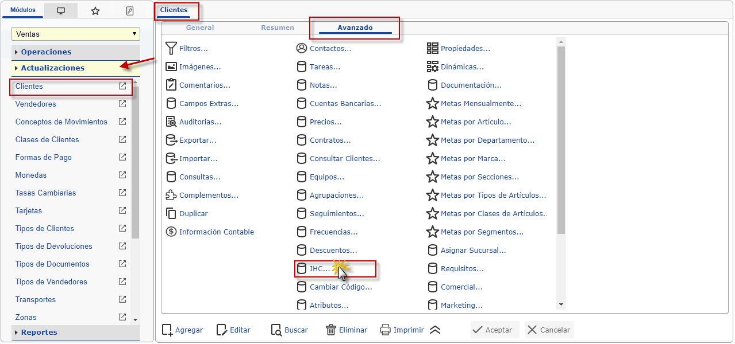Open the Documentación... option
This screenshot has height=344, width=735.
click(x=471, y=85)
